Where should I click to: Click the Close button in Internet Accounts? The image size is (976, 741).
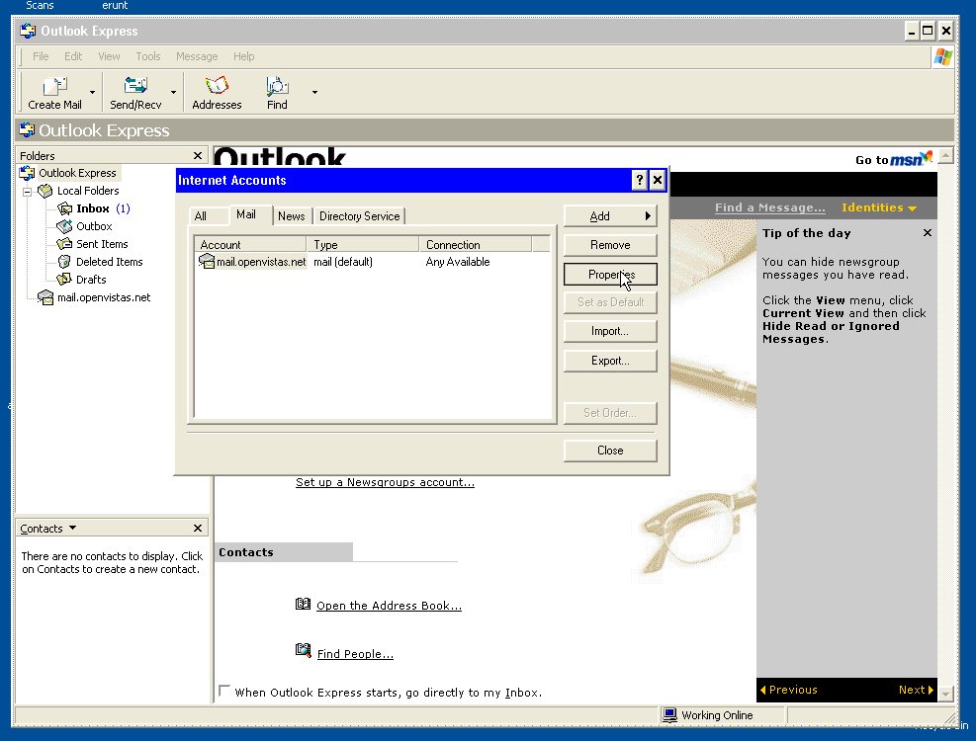610,451
